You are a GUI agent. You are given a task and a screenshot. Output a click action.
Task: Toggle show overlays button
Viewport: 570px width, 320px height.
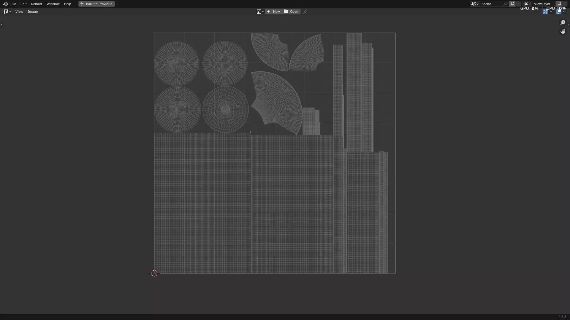[558, 12]
